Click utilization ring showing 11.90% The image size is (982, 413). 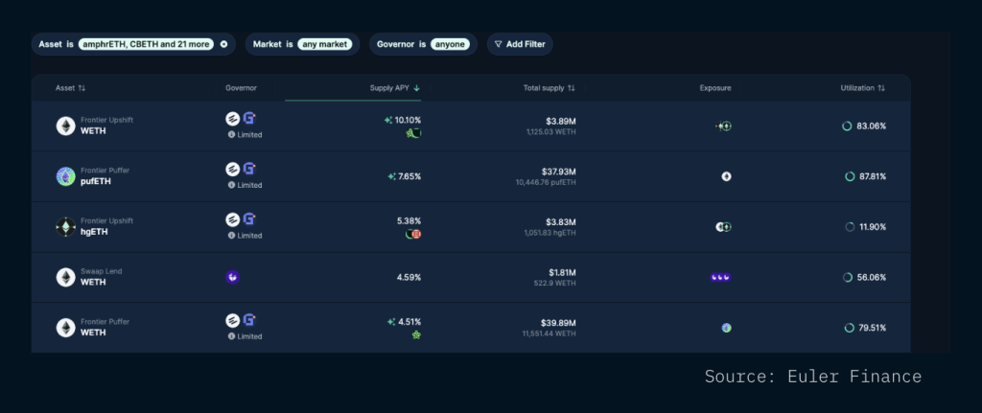[850, 227]
